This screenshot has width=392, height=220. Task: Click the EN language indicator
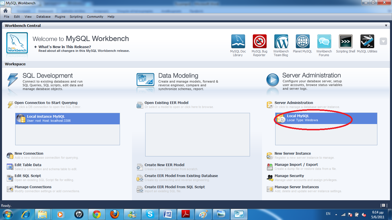pyautogui.click(x=328, y=214)
